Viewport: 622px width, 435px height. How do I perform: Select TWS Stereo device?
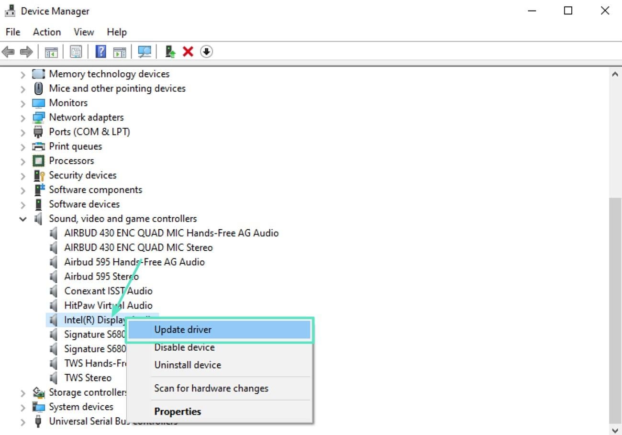click(x=88, y=378)
